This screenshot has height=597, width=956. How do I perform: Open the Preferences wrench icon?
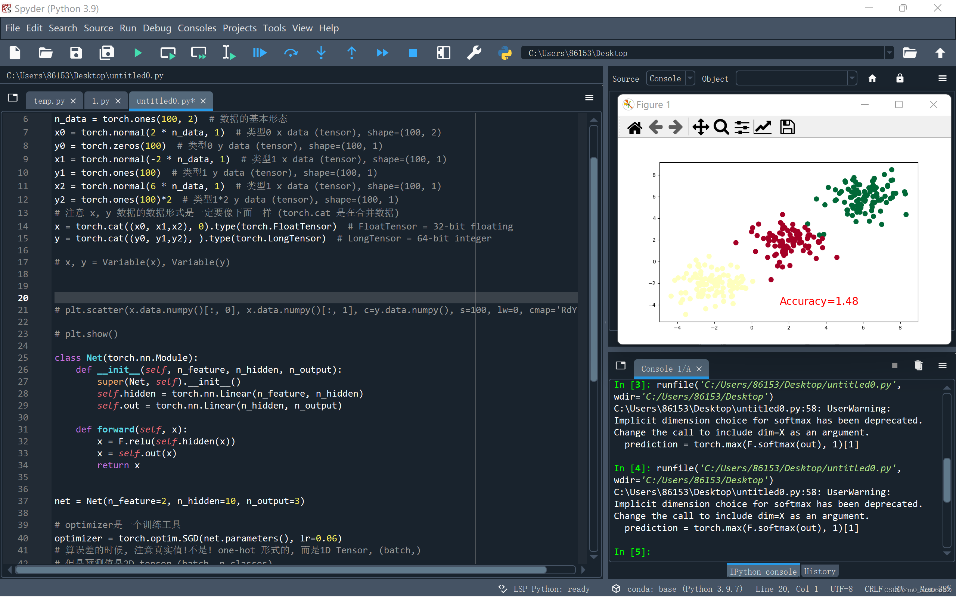(x=474, y=53)
